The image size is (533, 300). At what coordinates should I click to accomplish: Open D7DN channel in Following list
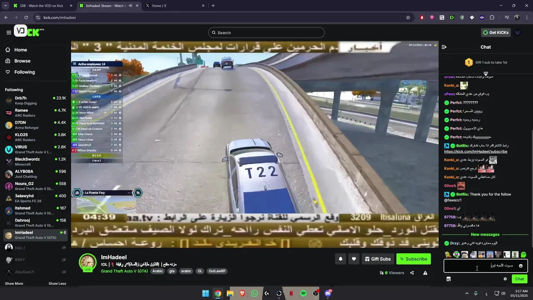pyautogui.click(x=35, y=125)
